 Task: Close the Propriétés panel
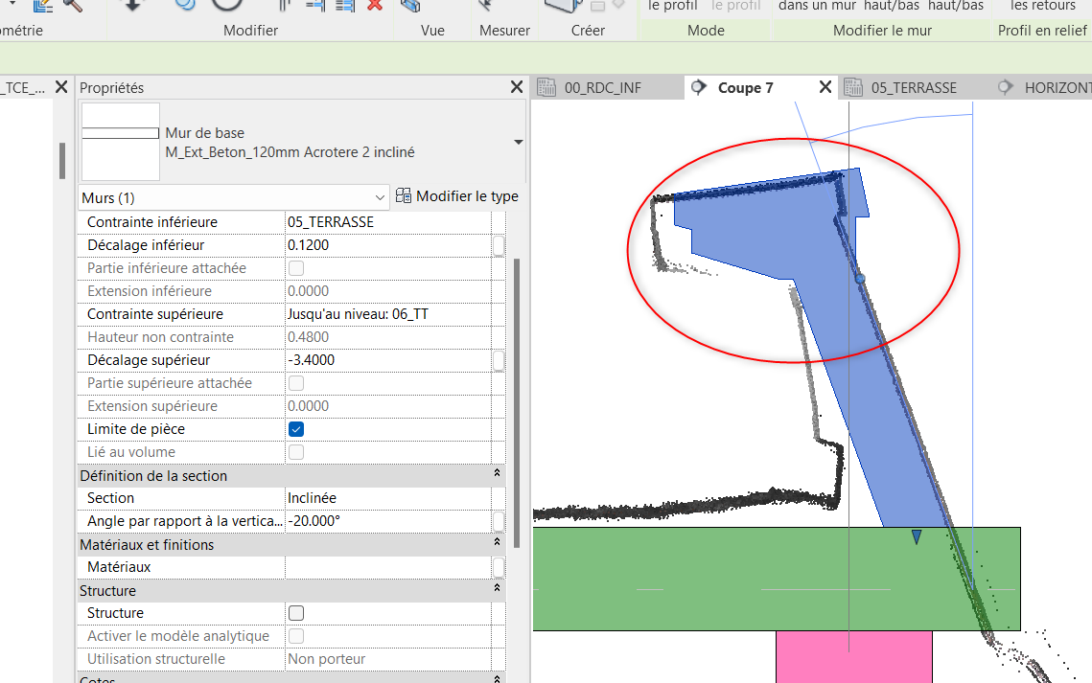(516, 88)
